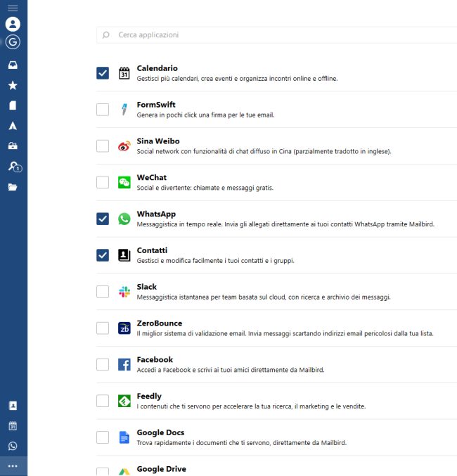This screenshot has width=457, height=476.
Task: Select the 'Contatti' title text
Action: (152, 250)
